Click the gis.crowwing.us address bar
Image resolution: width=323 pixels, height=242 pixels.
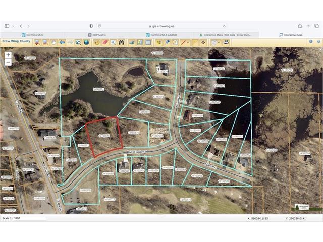(161, 26)
